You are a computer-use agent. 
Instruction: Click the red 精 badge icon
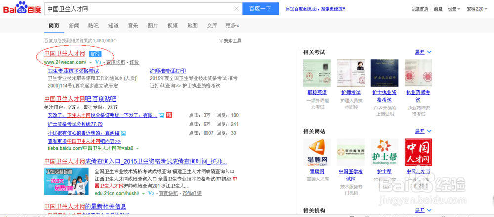pyautogui.click(x=169, y=115)
